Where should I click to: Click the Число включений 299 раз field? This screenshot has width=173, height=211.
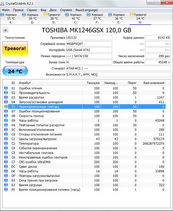[x=158, y=56]
